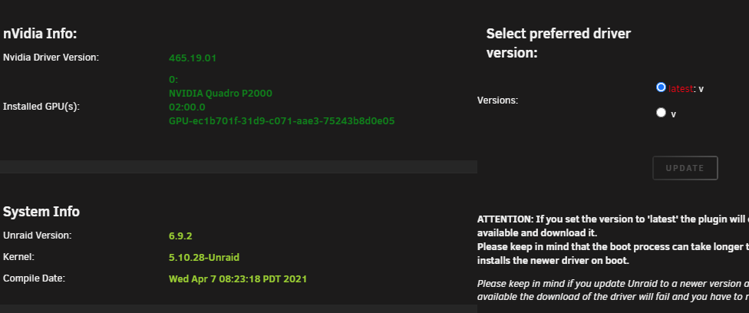Click the 'Installed GPU(s):' label
Image resolution: width=749 pixels, height=313 pixels.
tap(41, 107)
